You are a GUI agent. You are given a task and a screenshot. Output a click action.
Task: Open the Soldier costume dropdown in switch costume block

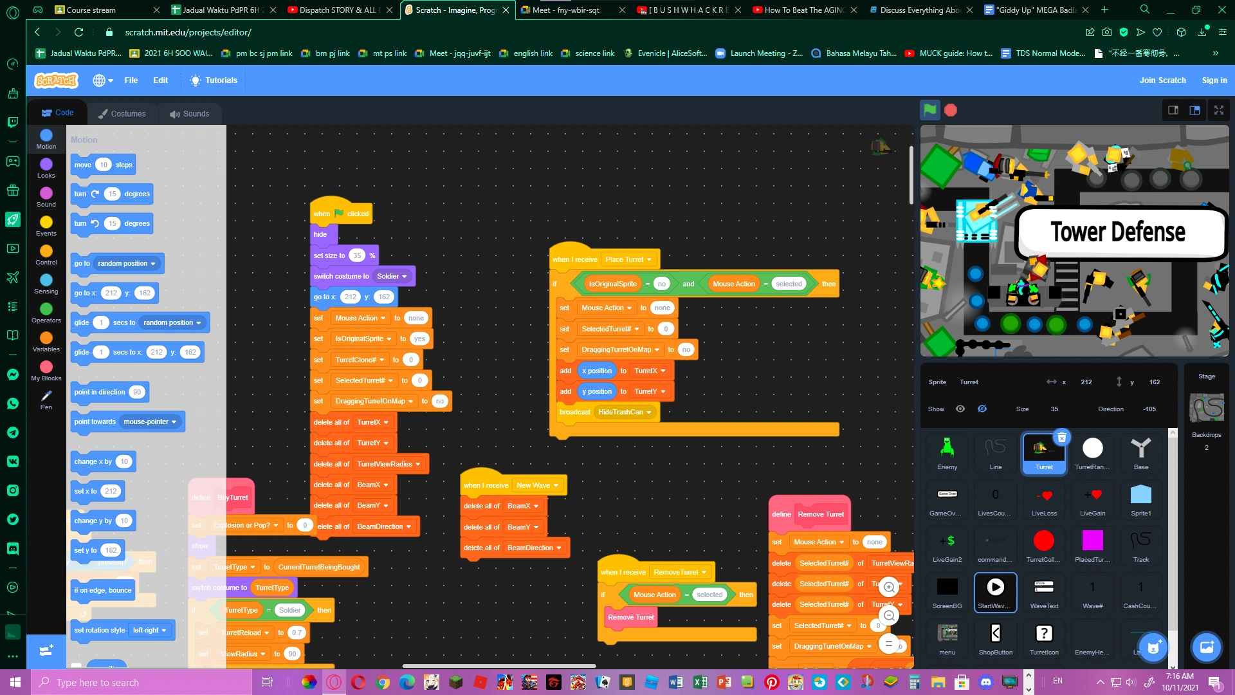pos(393,276)
